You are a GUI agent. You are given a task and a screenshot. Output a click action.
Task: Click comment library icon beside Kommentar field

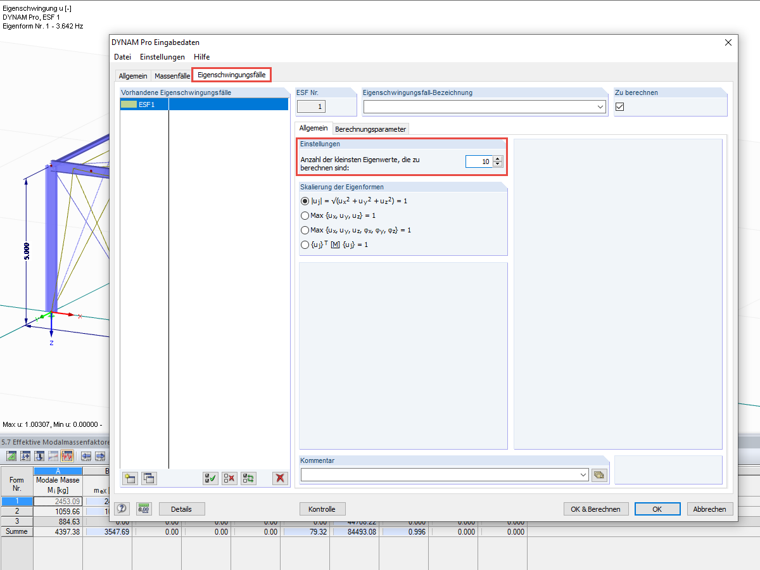(x=598, y=475)
